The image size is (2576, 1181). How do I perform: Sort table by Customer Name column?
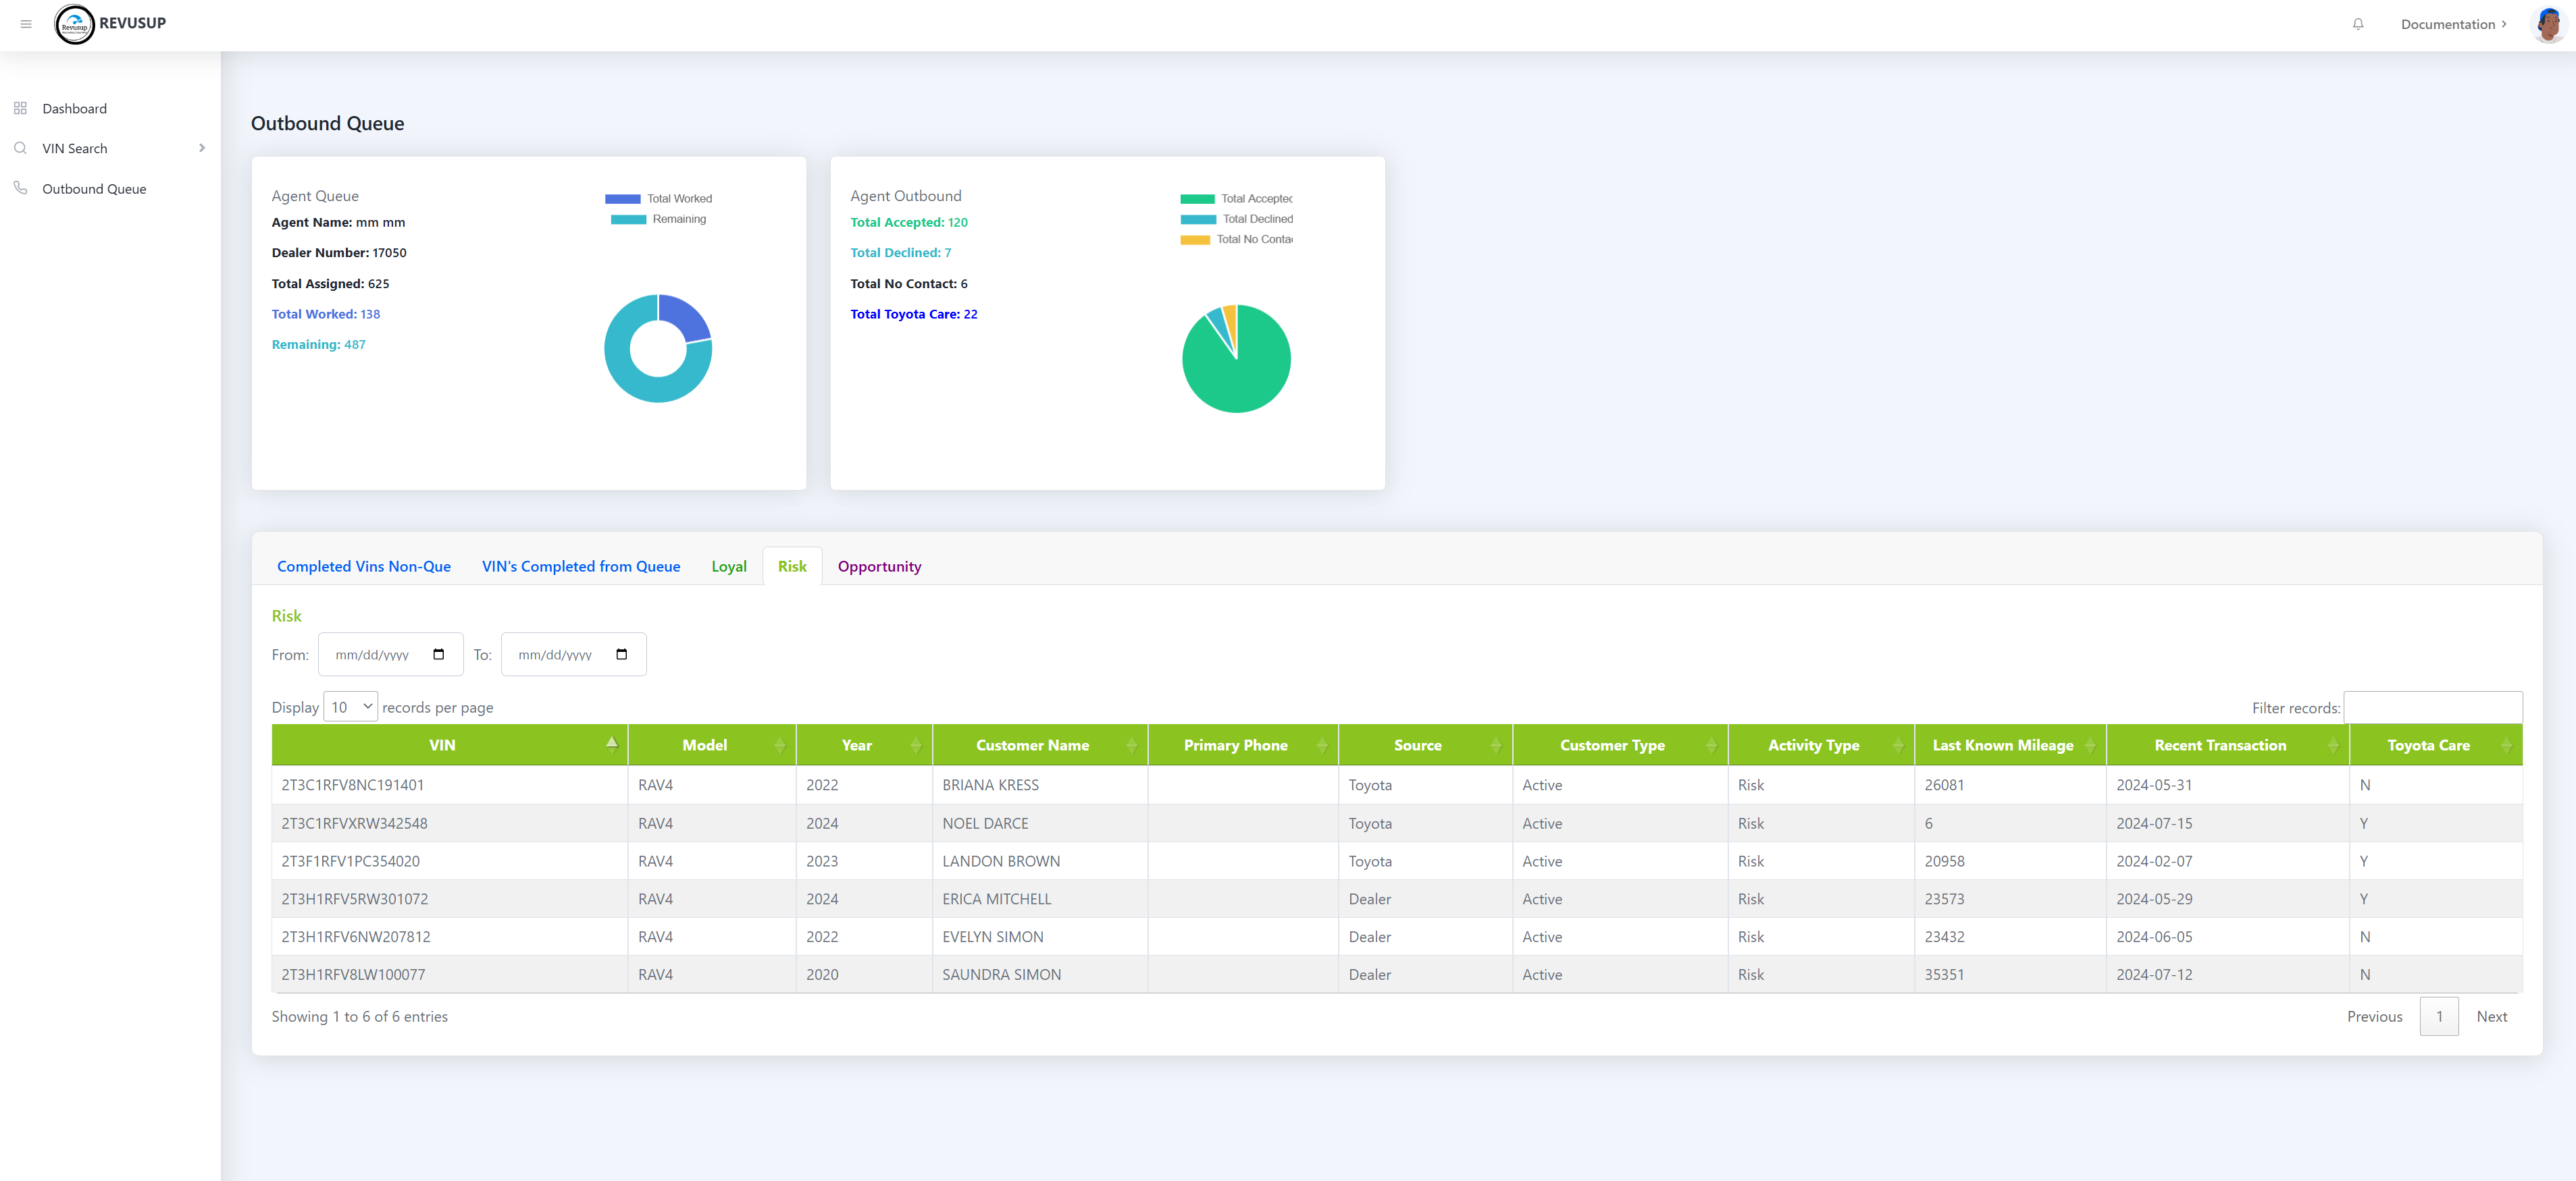[1032, 745]
